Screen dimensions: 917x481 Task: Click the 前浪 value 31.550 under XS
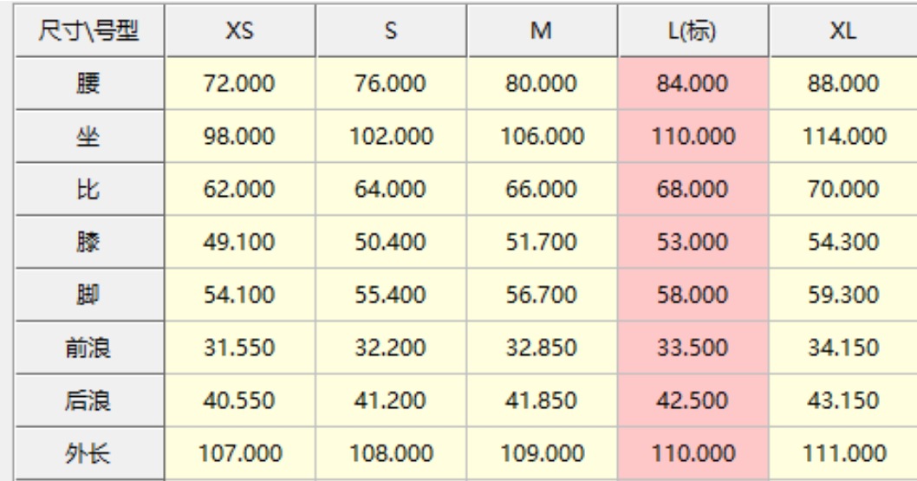coord(239,348)
